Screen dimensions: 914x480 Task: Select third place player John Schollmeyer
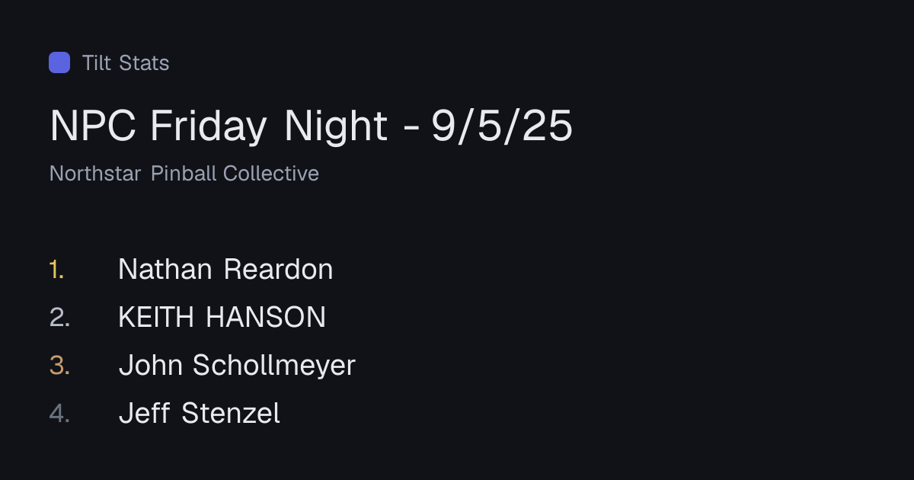(237, 366)
